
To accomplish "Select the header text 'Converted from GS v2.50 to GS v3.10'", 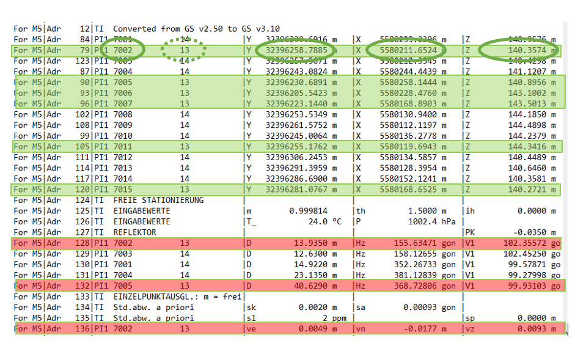I will click(197, 29).
